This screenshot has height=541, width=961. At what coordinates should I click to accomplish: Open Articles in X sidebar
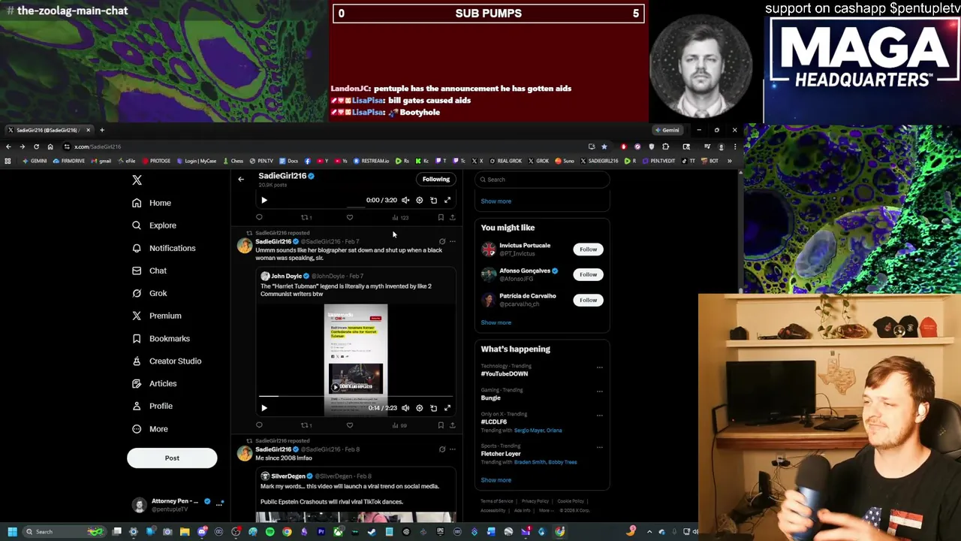[x=155, y=383]
